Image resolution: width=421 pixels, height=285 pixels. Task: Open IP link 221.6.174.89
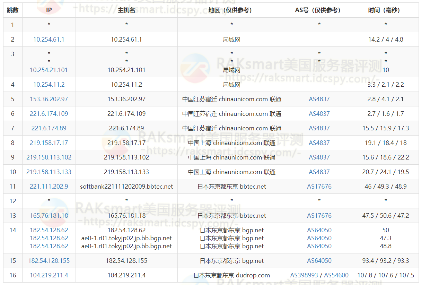(x=49, y=128)
